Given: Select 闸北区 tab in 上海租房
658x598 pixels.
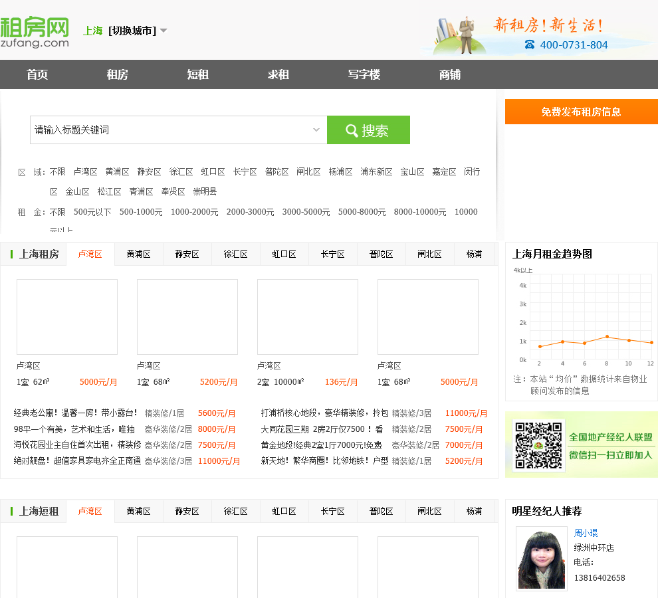Looking at the screenshot, I should (x=430, y=254).
